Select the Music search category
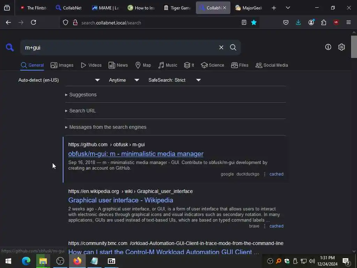The width and height of the screenshot is (357, 268). (x=168, y=65)
